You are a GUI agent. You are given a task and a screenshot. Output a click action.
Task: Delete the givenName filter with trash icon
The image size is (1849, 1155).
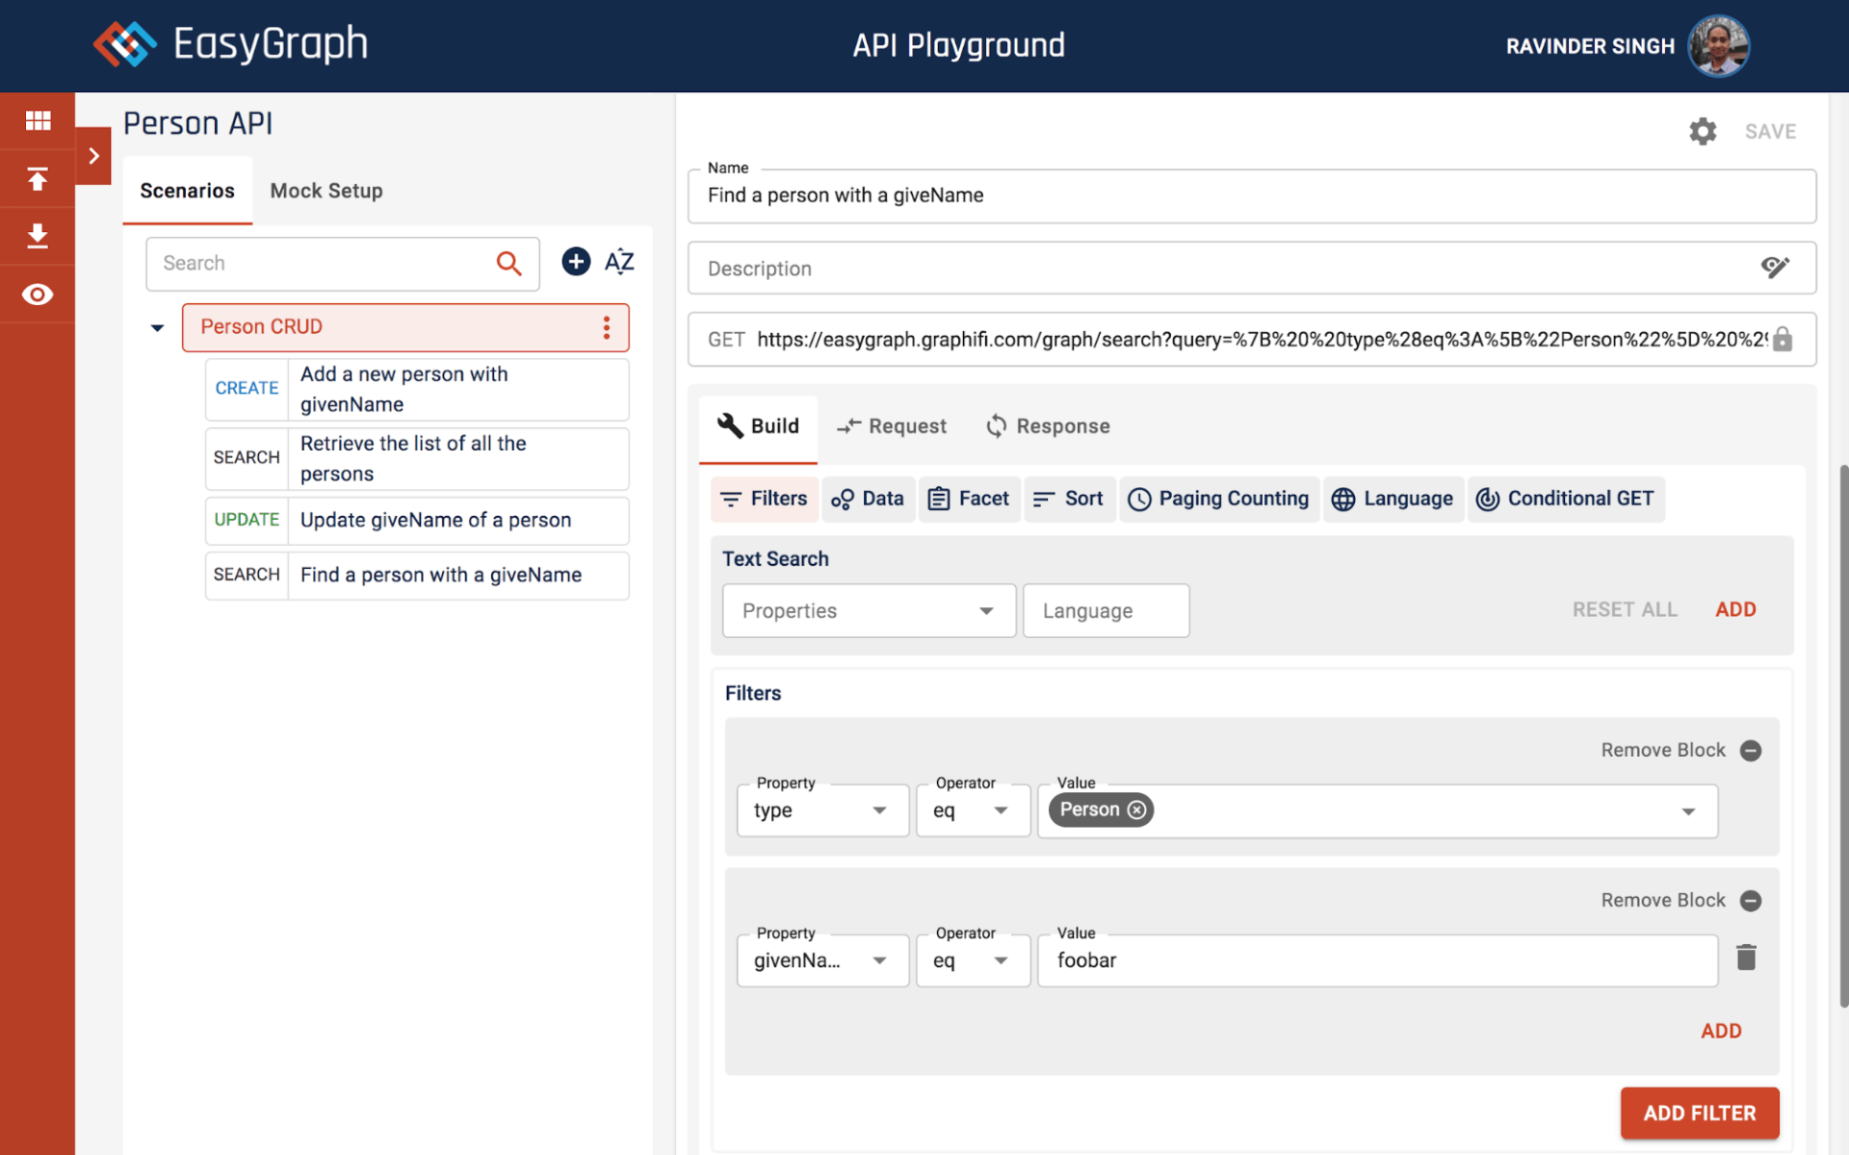[x=1746, y=958]
